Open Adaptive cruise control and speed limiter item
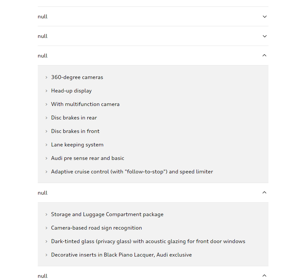This screenshot has width=294, height=280. pos(132,172)
